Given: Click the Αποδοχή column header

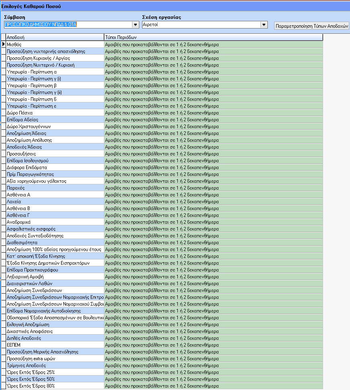Looking at the screenshot, I should tap(55, 37).
